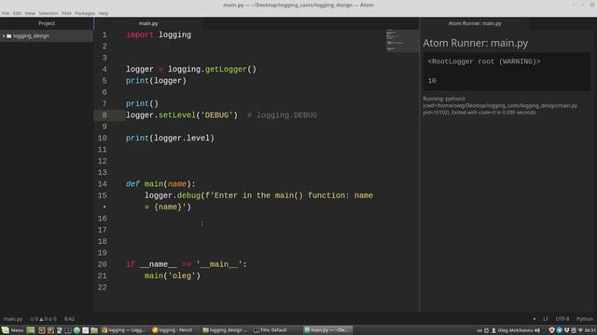Open the network wifi tray icon
Image resolution: width=597 pixels, height=335 pixels.
(x=580, y=330)
